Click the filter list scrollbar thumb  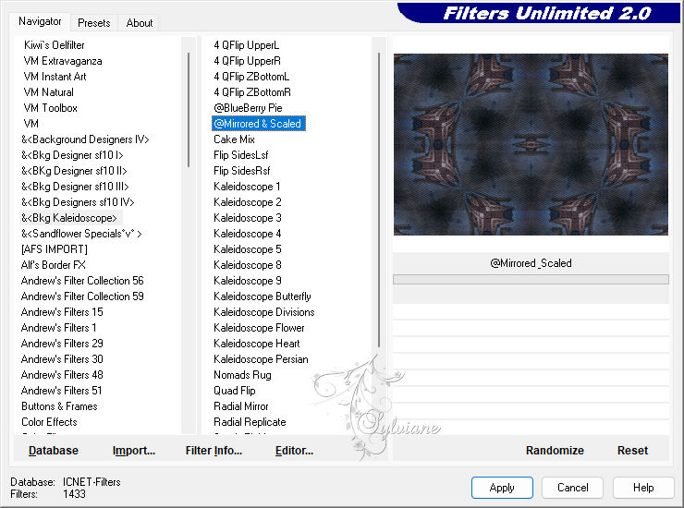[379, 200]
